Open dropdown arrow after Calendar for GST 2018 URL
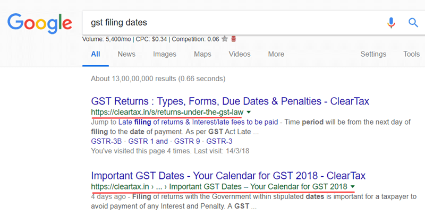 (x=353, y=187)
